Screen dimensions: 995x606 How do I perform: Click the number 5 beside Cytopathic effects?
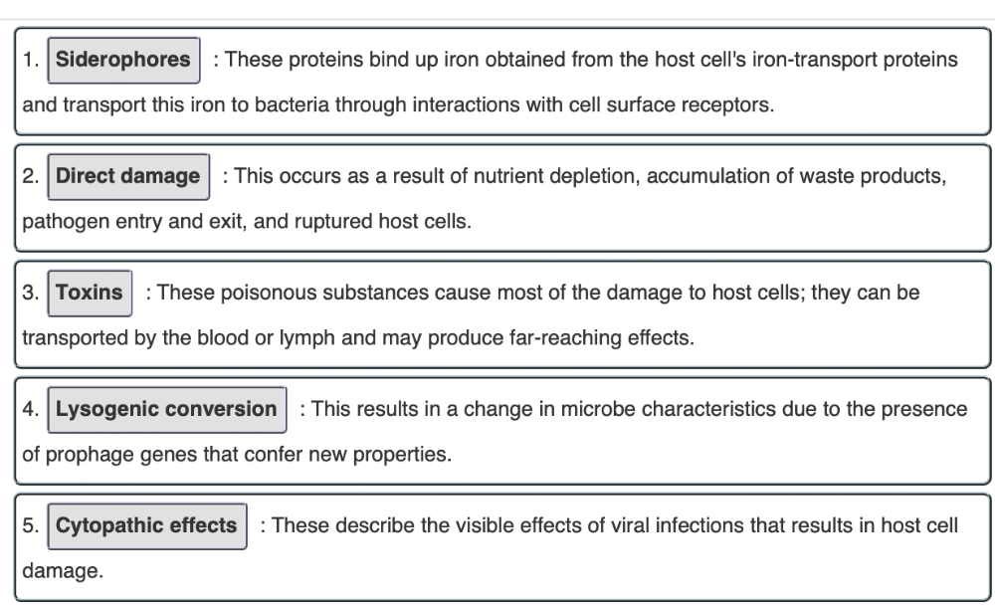coord(32,525)
